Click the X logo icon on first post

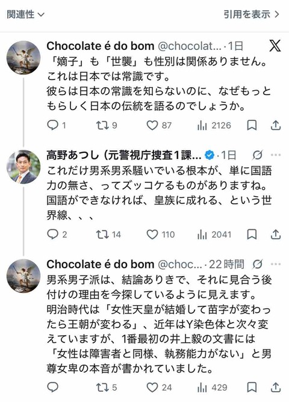(x=275, y=46)
